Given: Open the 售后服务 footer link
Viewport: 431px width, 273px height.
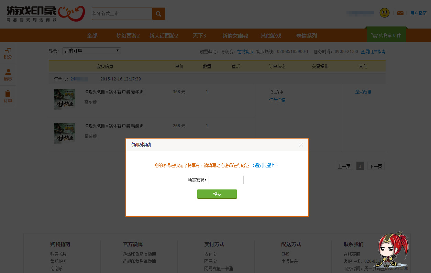Looking at the screenshot, I should (58, 261).
